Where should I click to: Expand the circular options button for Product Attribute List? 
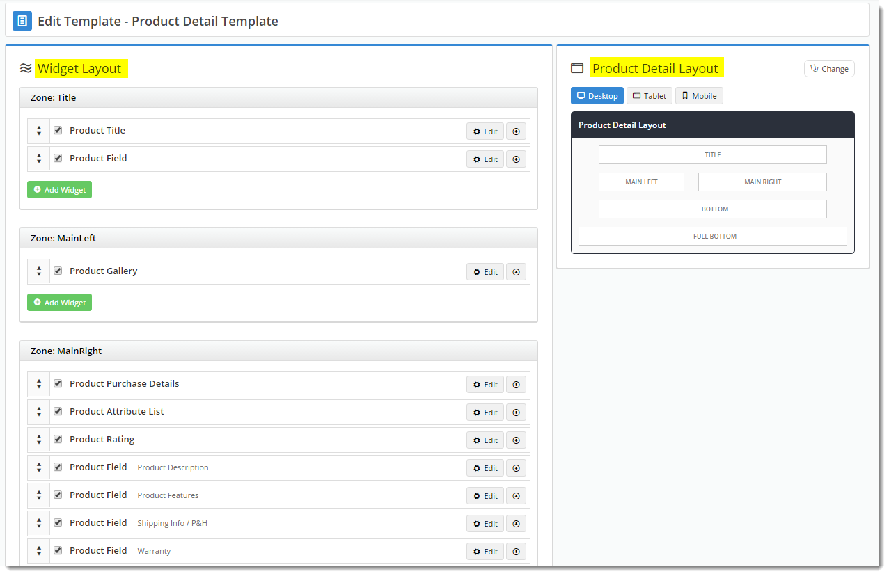coord(516,413)
